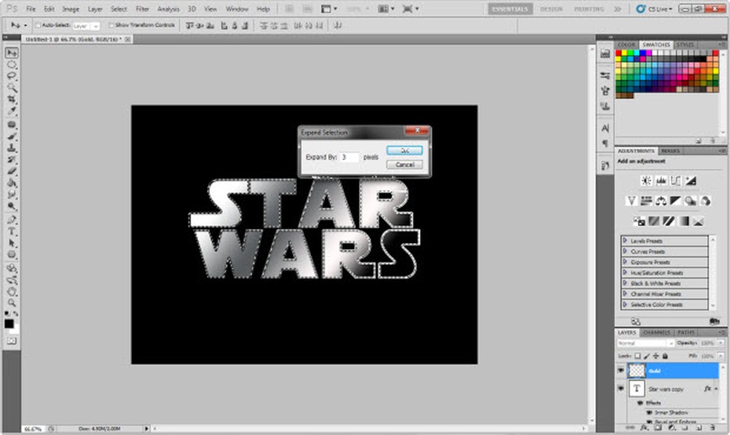This screenshot has width=730, height=435.
Task: Expand Hue/Saturation Presets
Action: click(x=625, y=273)
